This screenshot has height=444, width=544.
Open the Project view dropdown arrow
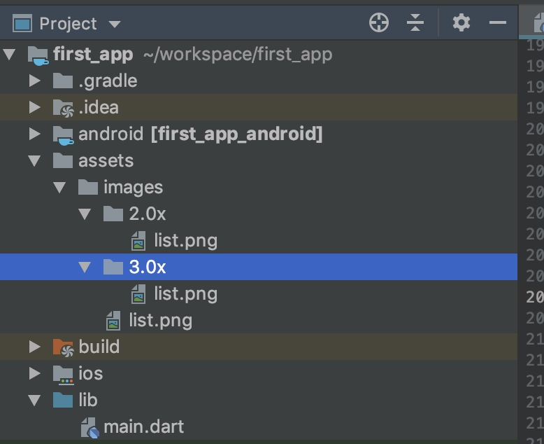click(115, 24)
